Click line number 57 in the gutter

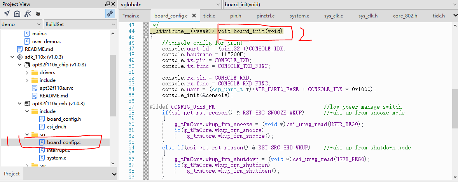131,107
